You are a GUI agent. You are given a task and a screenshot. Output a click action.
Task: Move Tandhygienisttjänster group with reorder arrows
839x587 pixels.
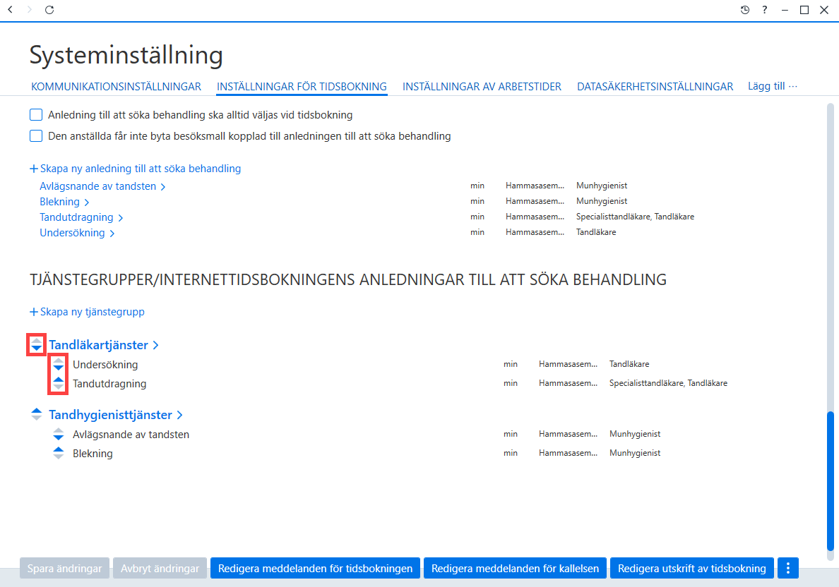pos(37,414)
